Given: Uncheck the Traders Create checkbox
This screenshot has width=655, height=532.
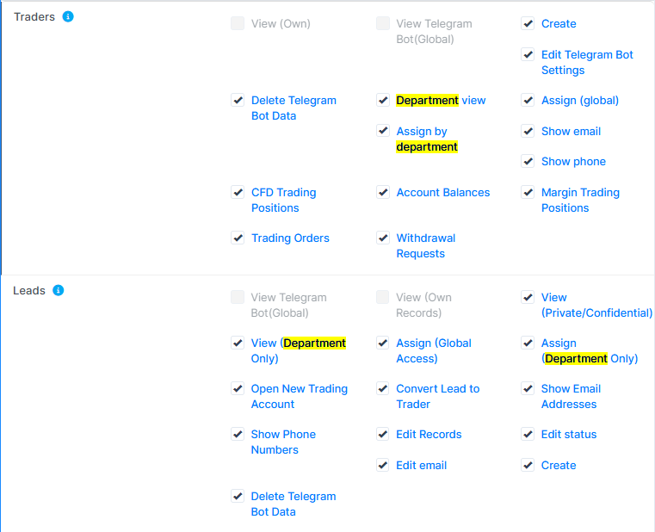Looking at the screenshot, I should [x=528, y=24].
